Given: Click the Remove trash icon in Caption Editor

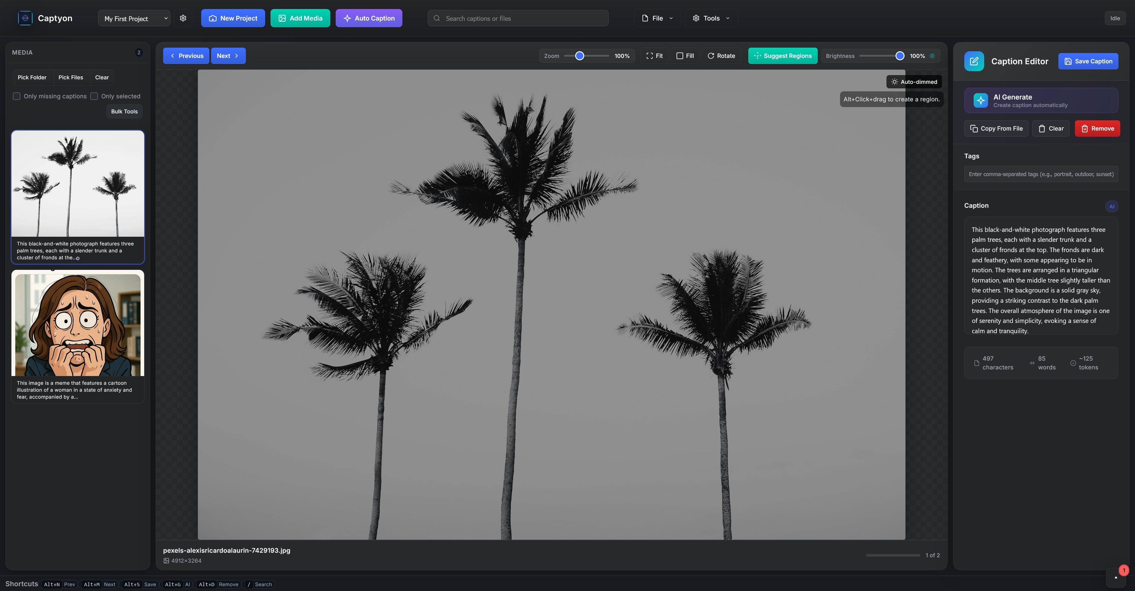Looking at the screenshot, I should tap(1084, 128).
